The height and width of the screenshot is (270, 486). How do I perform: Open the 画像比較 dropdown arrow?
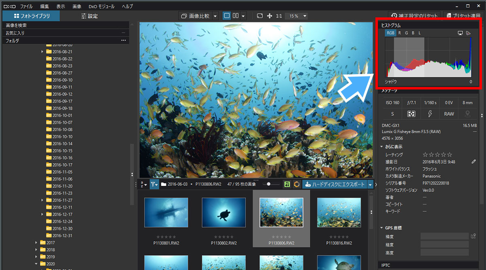215,16
